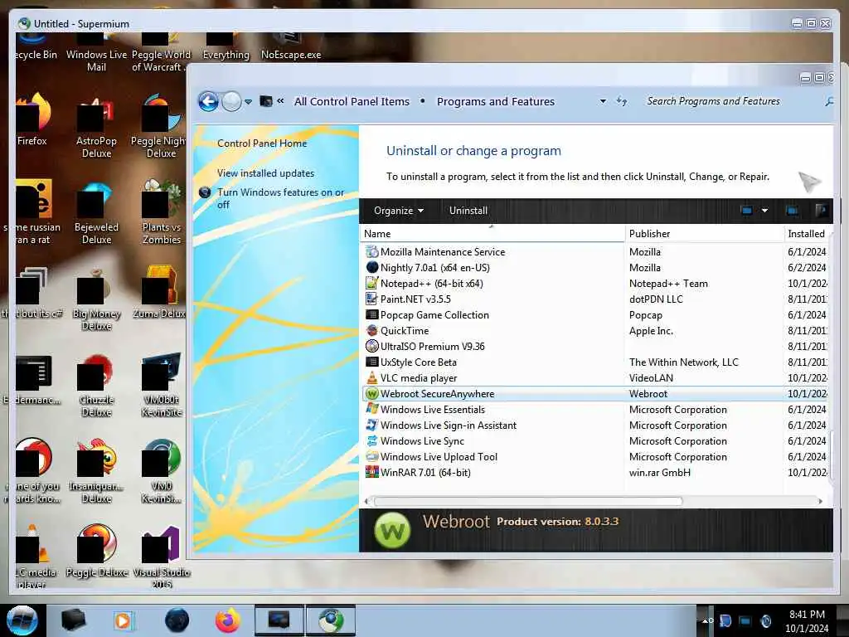Select the UxStyle Core Beta icon
This screenshot has height=637, width=849.
click(x=372, y=362)
